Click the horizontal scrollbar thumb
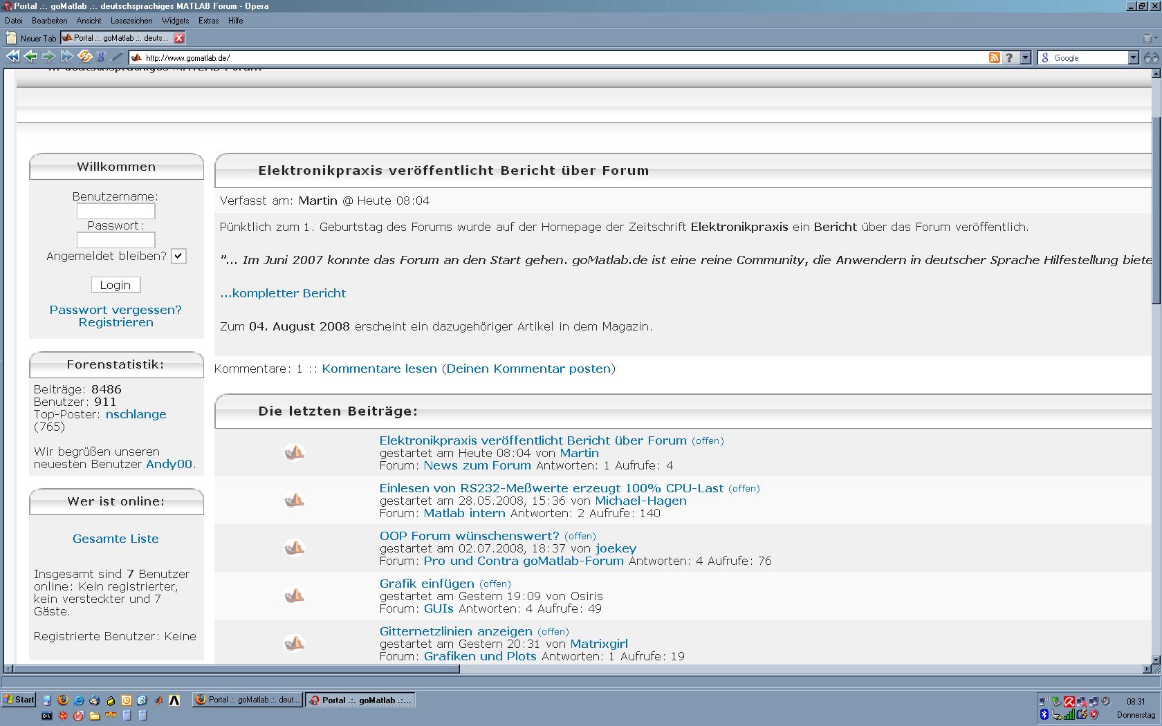The width and height of the screenshot is (1162, 726). click(235, 669)
